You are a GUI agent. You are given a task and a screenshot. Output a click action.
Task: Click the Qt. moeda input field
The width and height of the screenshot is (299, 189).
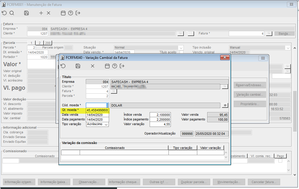[x=97, y=110]
